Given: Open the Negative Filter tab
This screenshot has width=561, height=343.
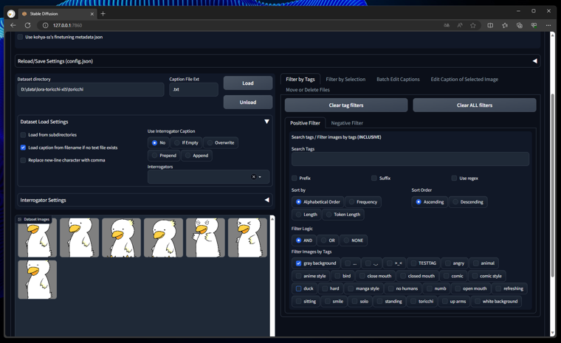Looking at the screenshot, I should coord(347,123).
